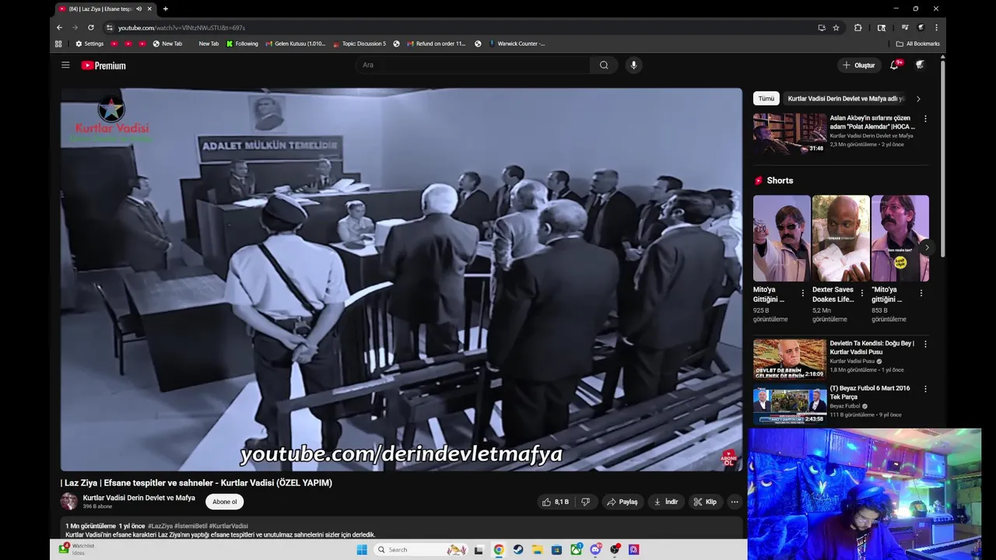This screenshot has height=560, width=996.
Task: Create a clip with the Klip button
Action: 705,502
